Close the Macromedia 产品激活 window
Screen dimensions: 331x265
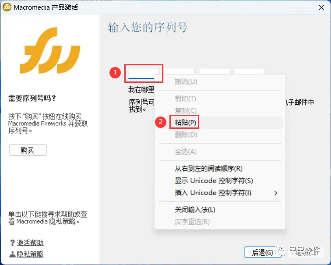321,7
